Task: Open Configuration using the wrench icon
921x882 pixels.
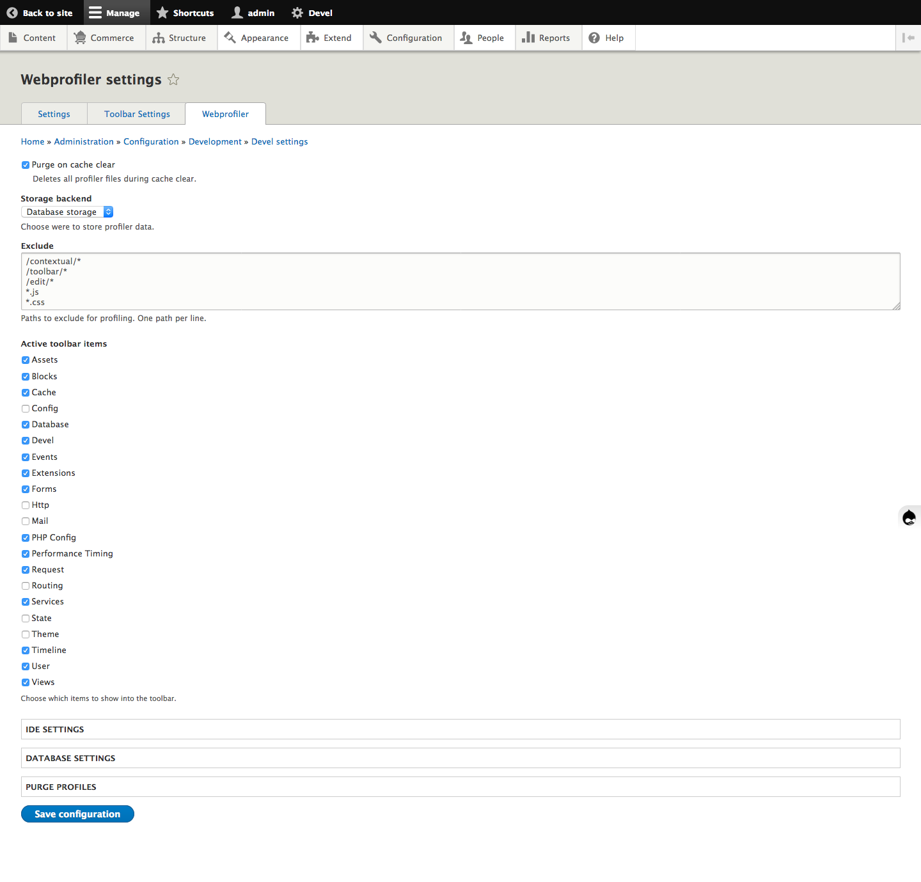Action: (x=377, y=38)
